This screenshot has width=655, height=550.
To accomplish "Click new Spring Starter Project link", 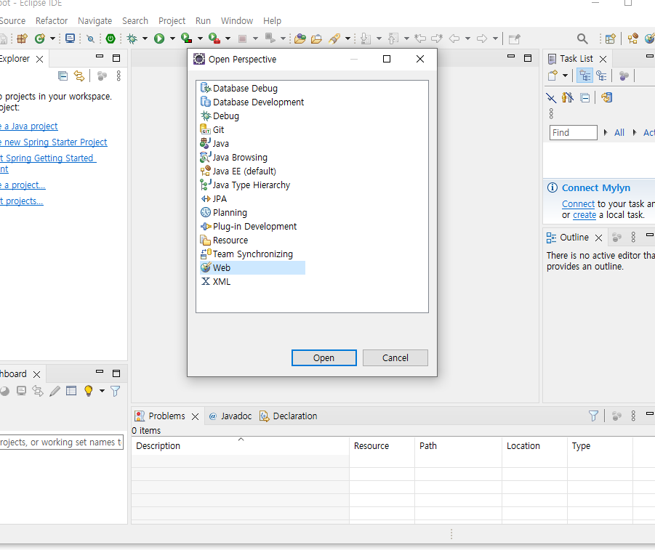I will point(54,142).
